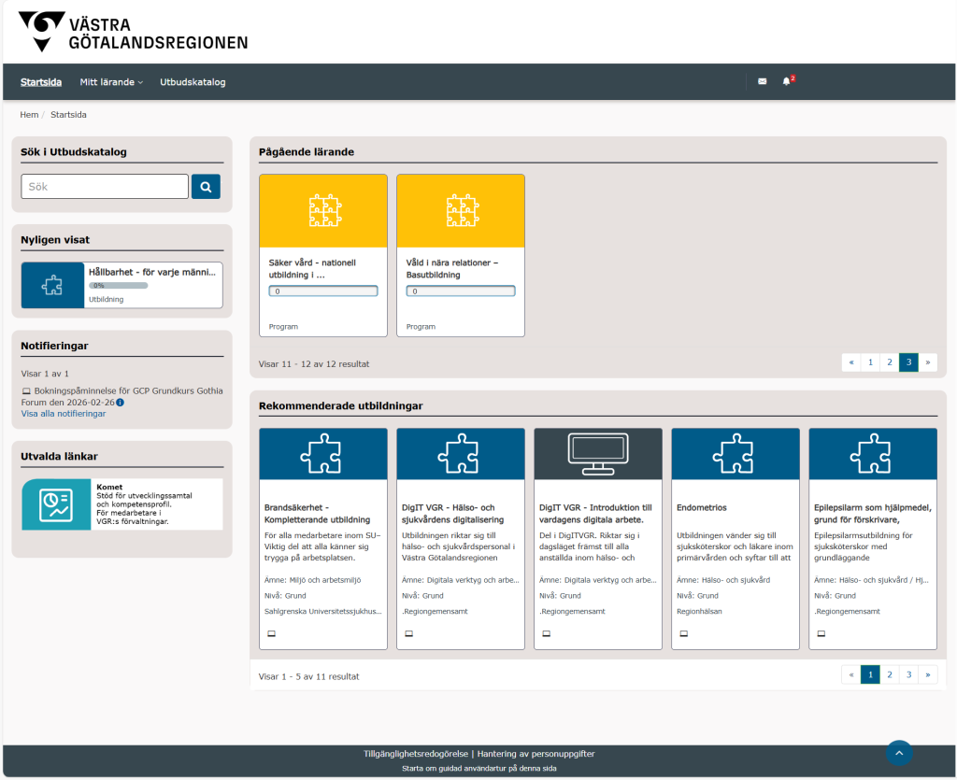Select page 3 in Pågående lärande pagination

[908, 362]
